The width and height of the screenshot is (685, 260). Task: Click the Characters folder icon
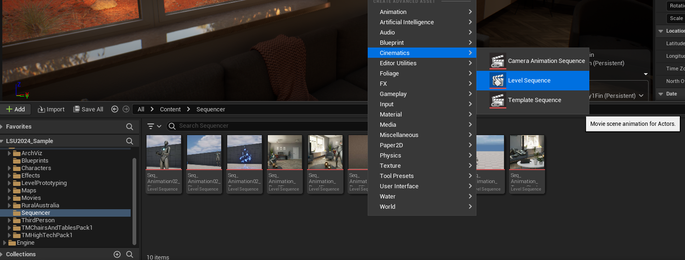click(x=17, y=168)
